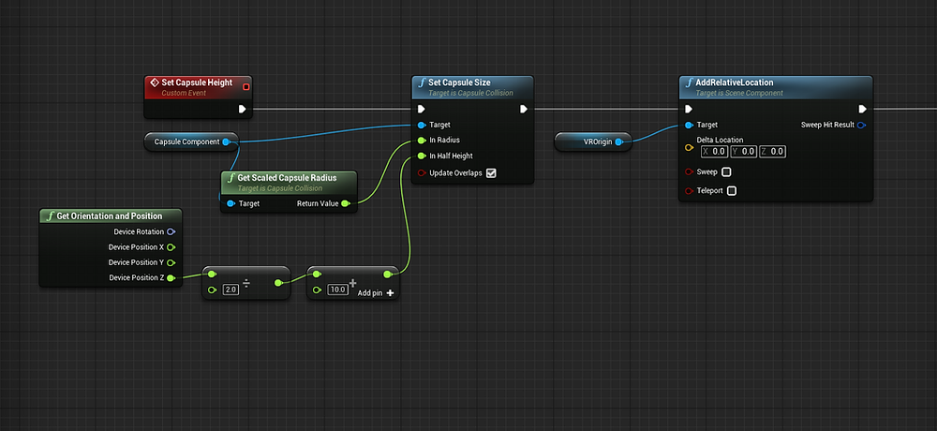
Task: Click the 2.0 divisor value field
Action: [x=231, y=290]
